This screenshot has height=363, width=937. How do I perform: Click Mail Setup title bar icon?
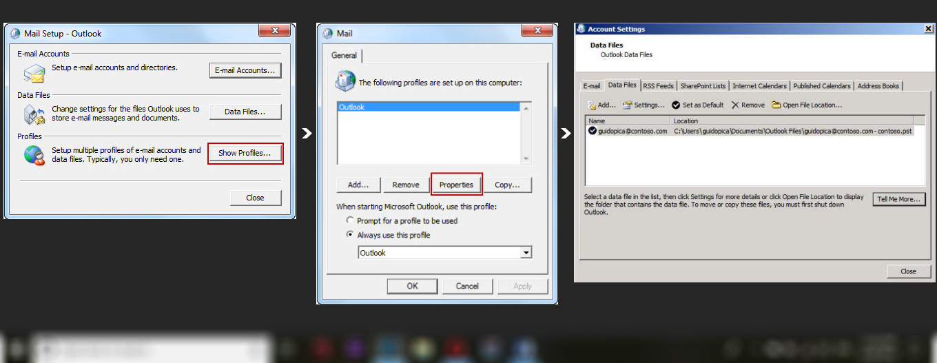[15, 33]
